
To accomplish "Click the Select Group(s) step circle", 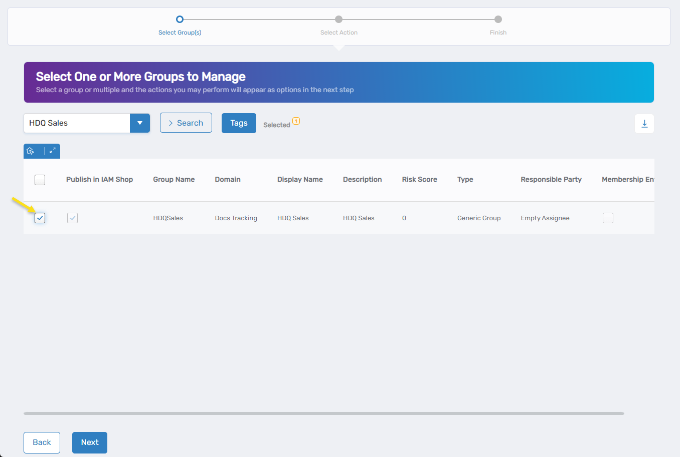I will 180,20.
